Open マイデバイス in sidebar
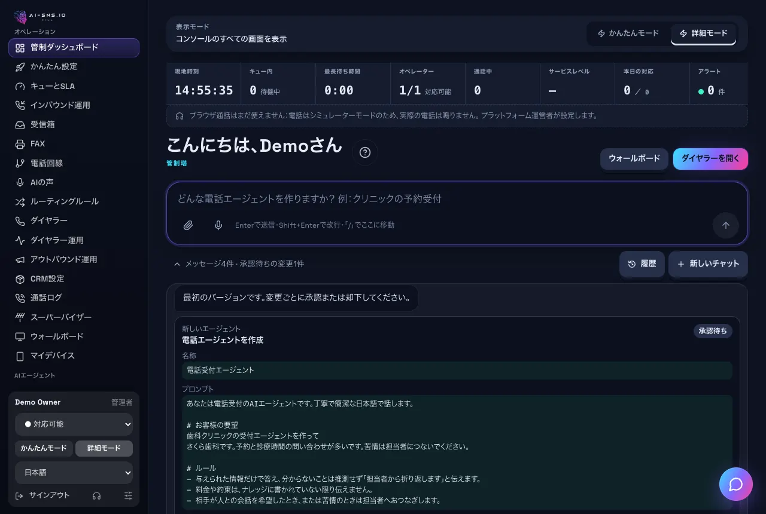 click(74, 356)
